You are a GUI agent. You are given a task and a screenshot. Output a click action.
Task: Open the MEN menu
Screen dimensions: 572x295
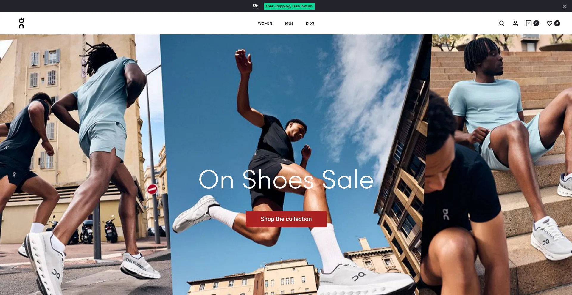tap(289, 23)
